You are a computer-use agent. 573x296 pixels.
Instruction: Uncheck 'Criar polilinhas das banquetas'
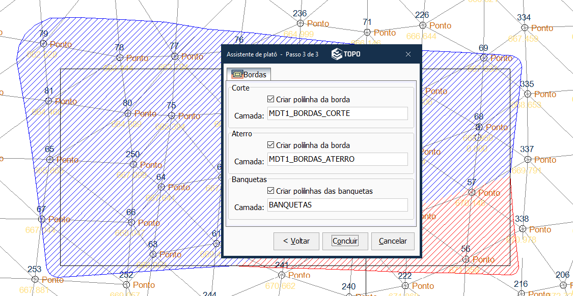coord(270,191)
